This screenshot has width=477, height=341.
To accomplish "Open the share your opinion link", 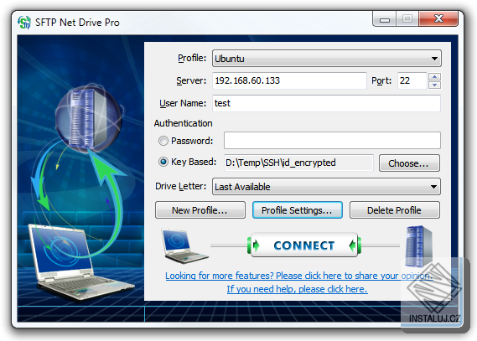I will tap(299, 276).
